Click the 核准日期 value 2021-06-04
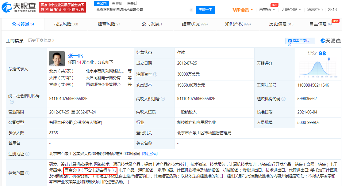This screenshot has width=342, height=186. pyautogui.click(x=307, y=112)
